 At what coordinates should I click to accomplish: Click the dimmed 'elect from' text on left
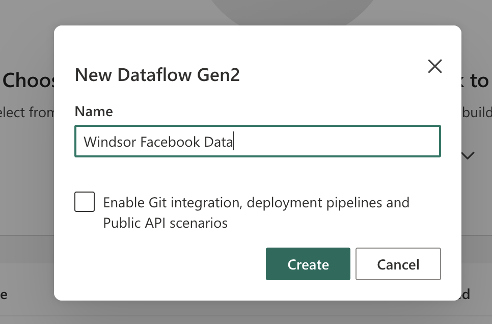click(x=26, y=112)
